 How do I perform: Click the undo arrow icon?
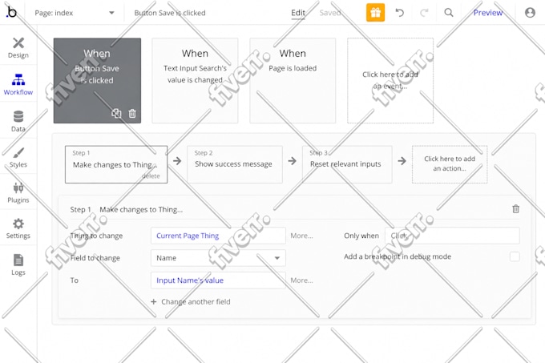point(400,13)
